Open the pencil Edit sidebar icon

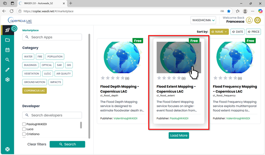pyautogui.click(x=7, y=70)
